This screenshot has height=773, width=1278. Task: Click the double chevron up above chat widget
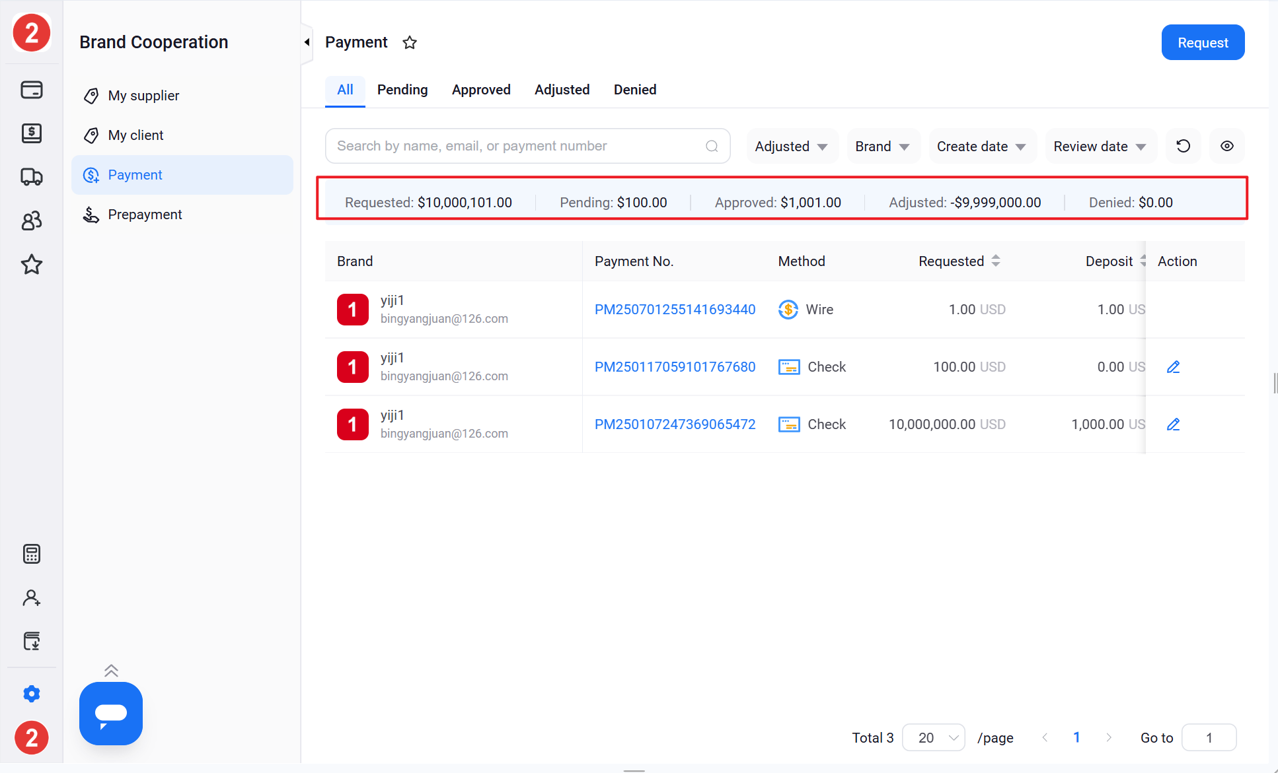pyautogui.click(x=111, y=671)
